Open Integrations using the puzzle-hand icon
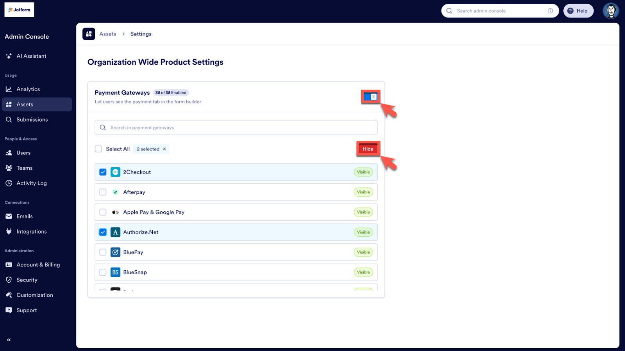 pos(9,231)
